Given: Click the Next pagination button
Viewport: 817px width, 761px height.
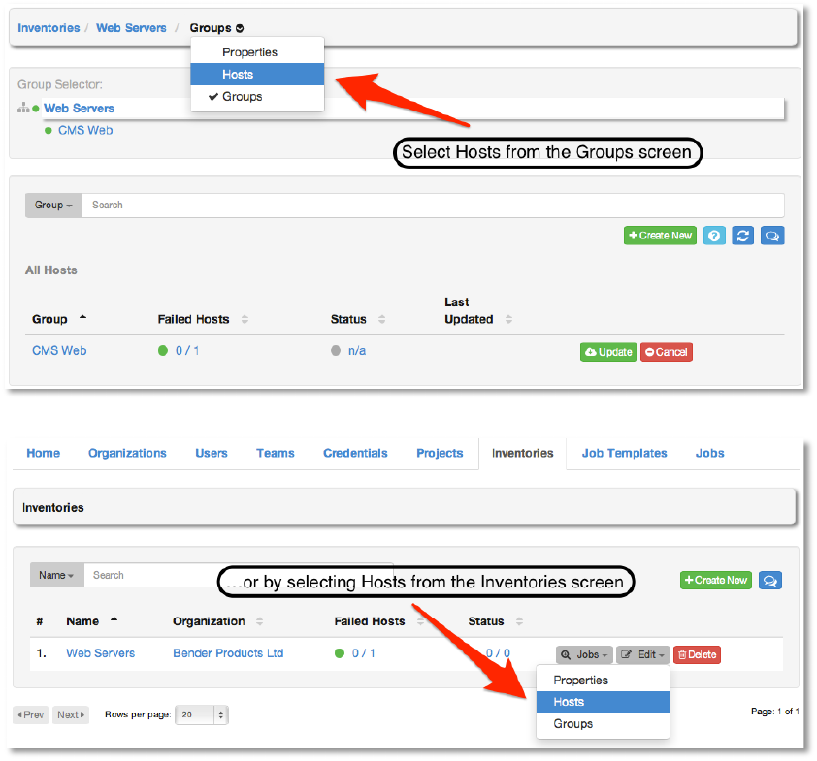Looking at the screenshot, I should (71, 715).
